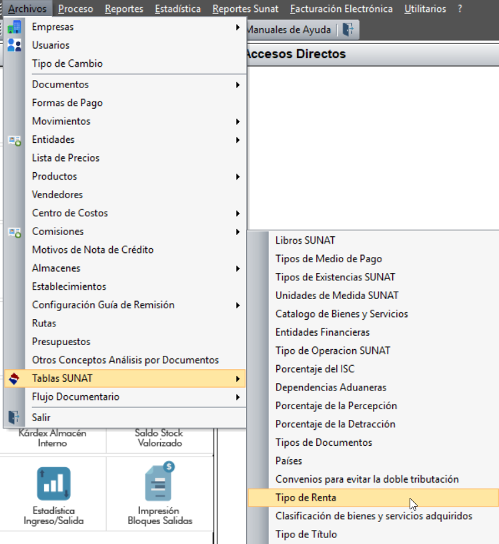499x544 pixels.
Task: Open Porcentaje de la Detracción
Action: (x=373, y=425)
